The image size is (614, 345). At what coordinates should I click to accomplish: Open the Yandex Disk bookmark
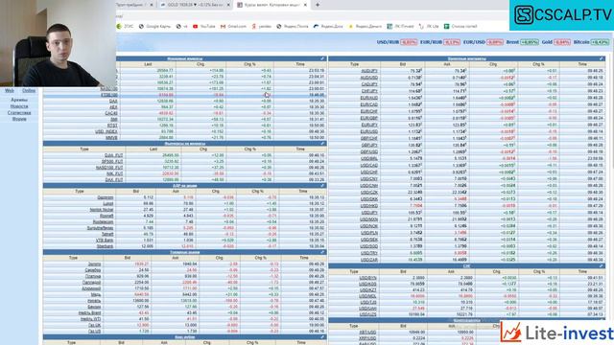(x=328, y=26)
